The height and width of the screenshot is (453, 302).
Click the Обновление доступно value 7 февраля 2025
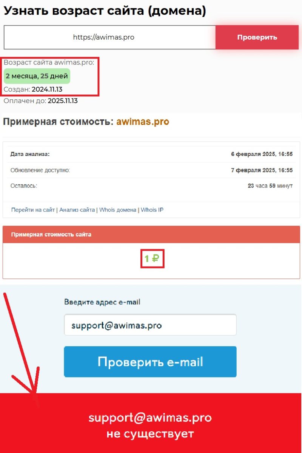coord(262,170)
